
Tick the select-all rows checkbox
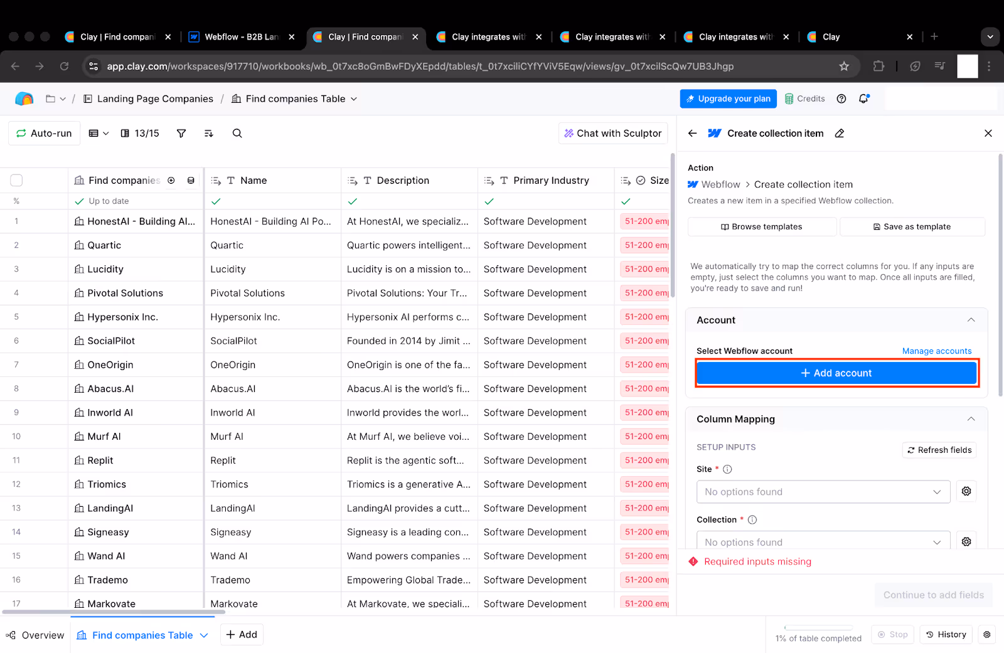16,180
